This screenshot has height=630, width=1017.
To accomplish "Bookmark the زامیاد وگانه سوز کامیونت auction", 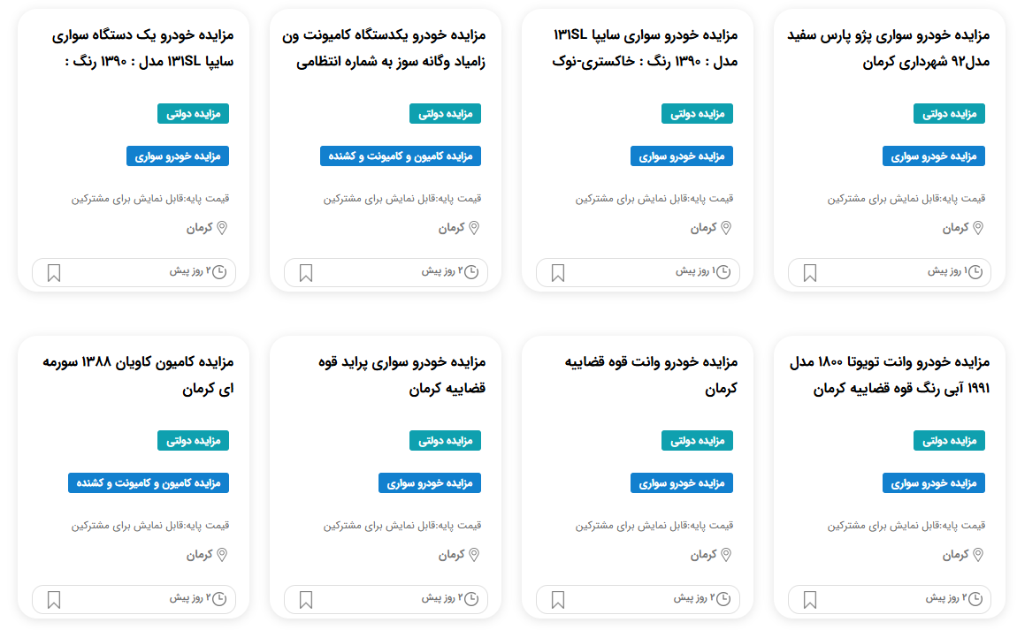I will (x=305, y=273).
